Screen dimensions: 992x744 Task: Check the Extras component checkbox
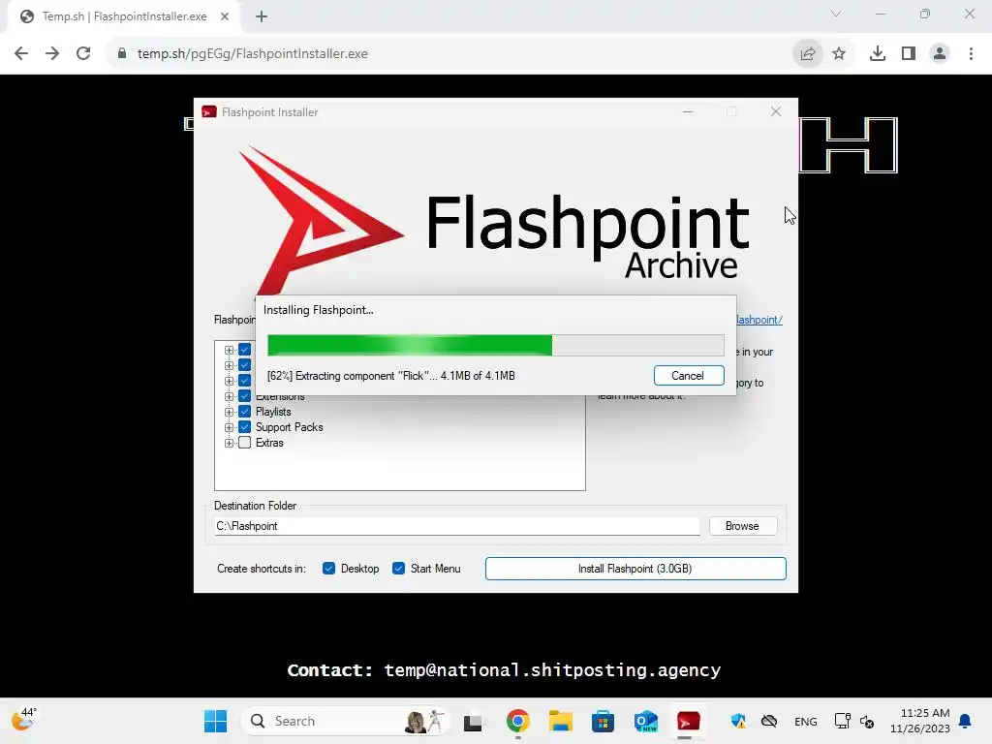coord(244,443)
